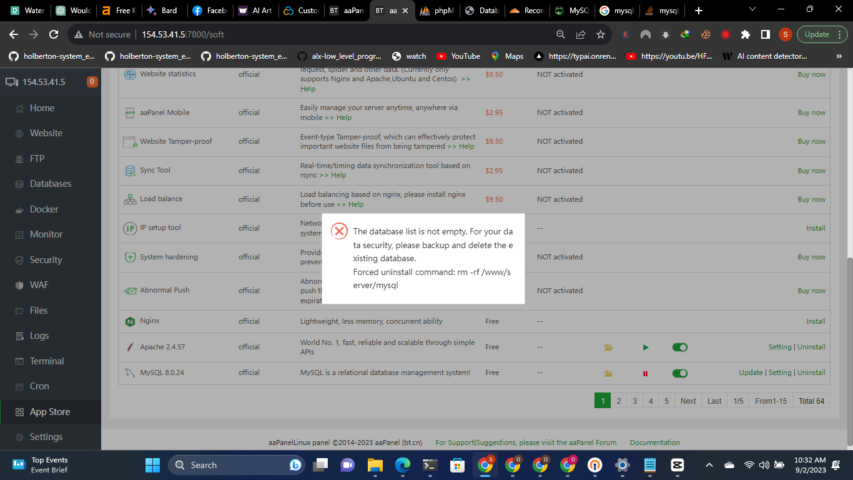
Task: Switch to the Bard browser tab
Action: coord(162,11)
